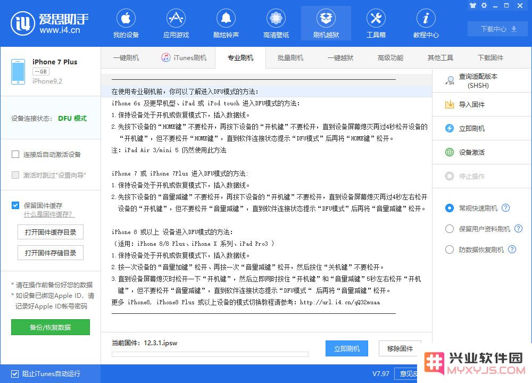Viewport: 532px width, 383px height.
Task: Click the flash progress bar
Action: 210,354
